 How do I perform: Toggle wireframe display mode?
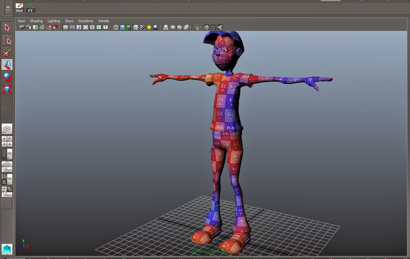[x=115, y=27]
